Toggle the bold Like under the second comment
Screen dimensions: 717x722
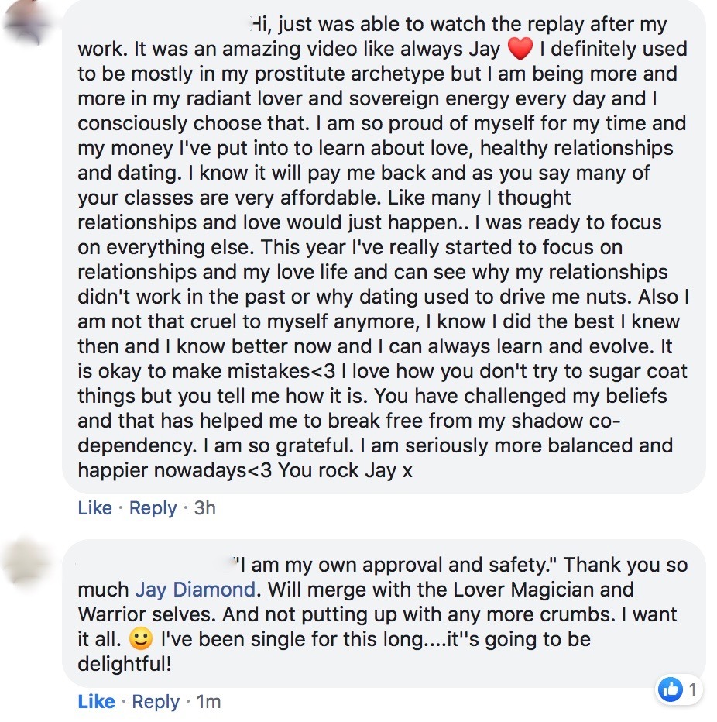click(96, 702)
